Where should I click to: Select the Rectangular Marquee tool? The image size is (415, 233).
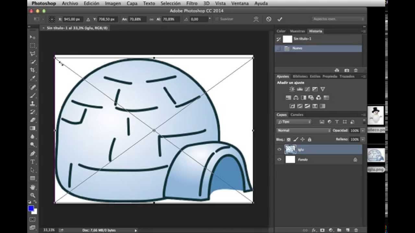click(x=32, y=46)
